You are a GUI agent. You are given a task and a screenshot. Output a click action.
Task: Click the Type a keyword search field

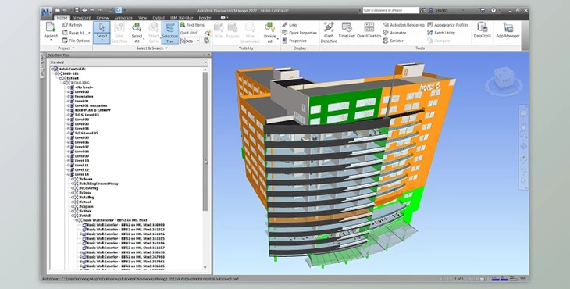click(390, 10)
